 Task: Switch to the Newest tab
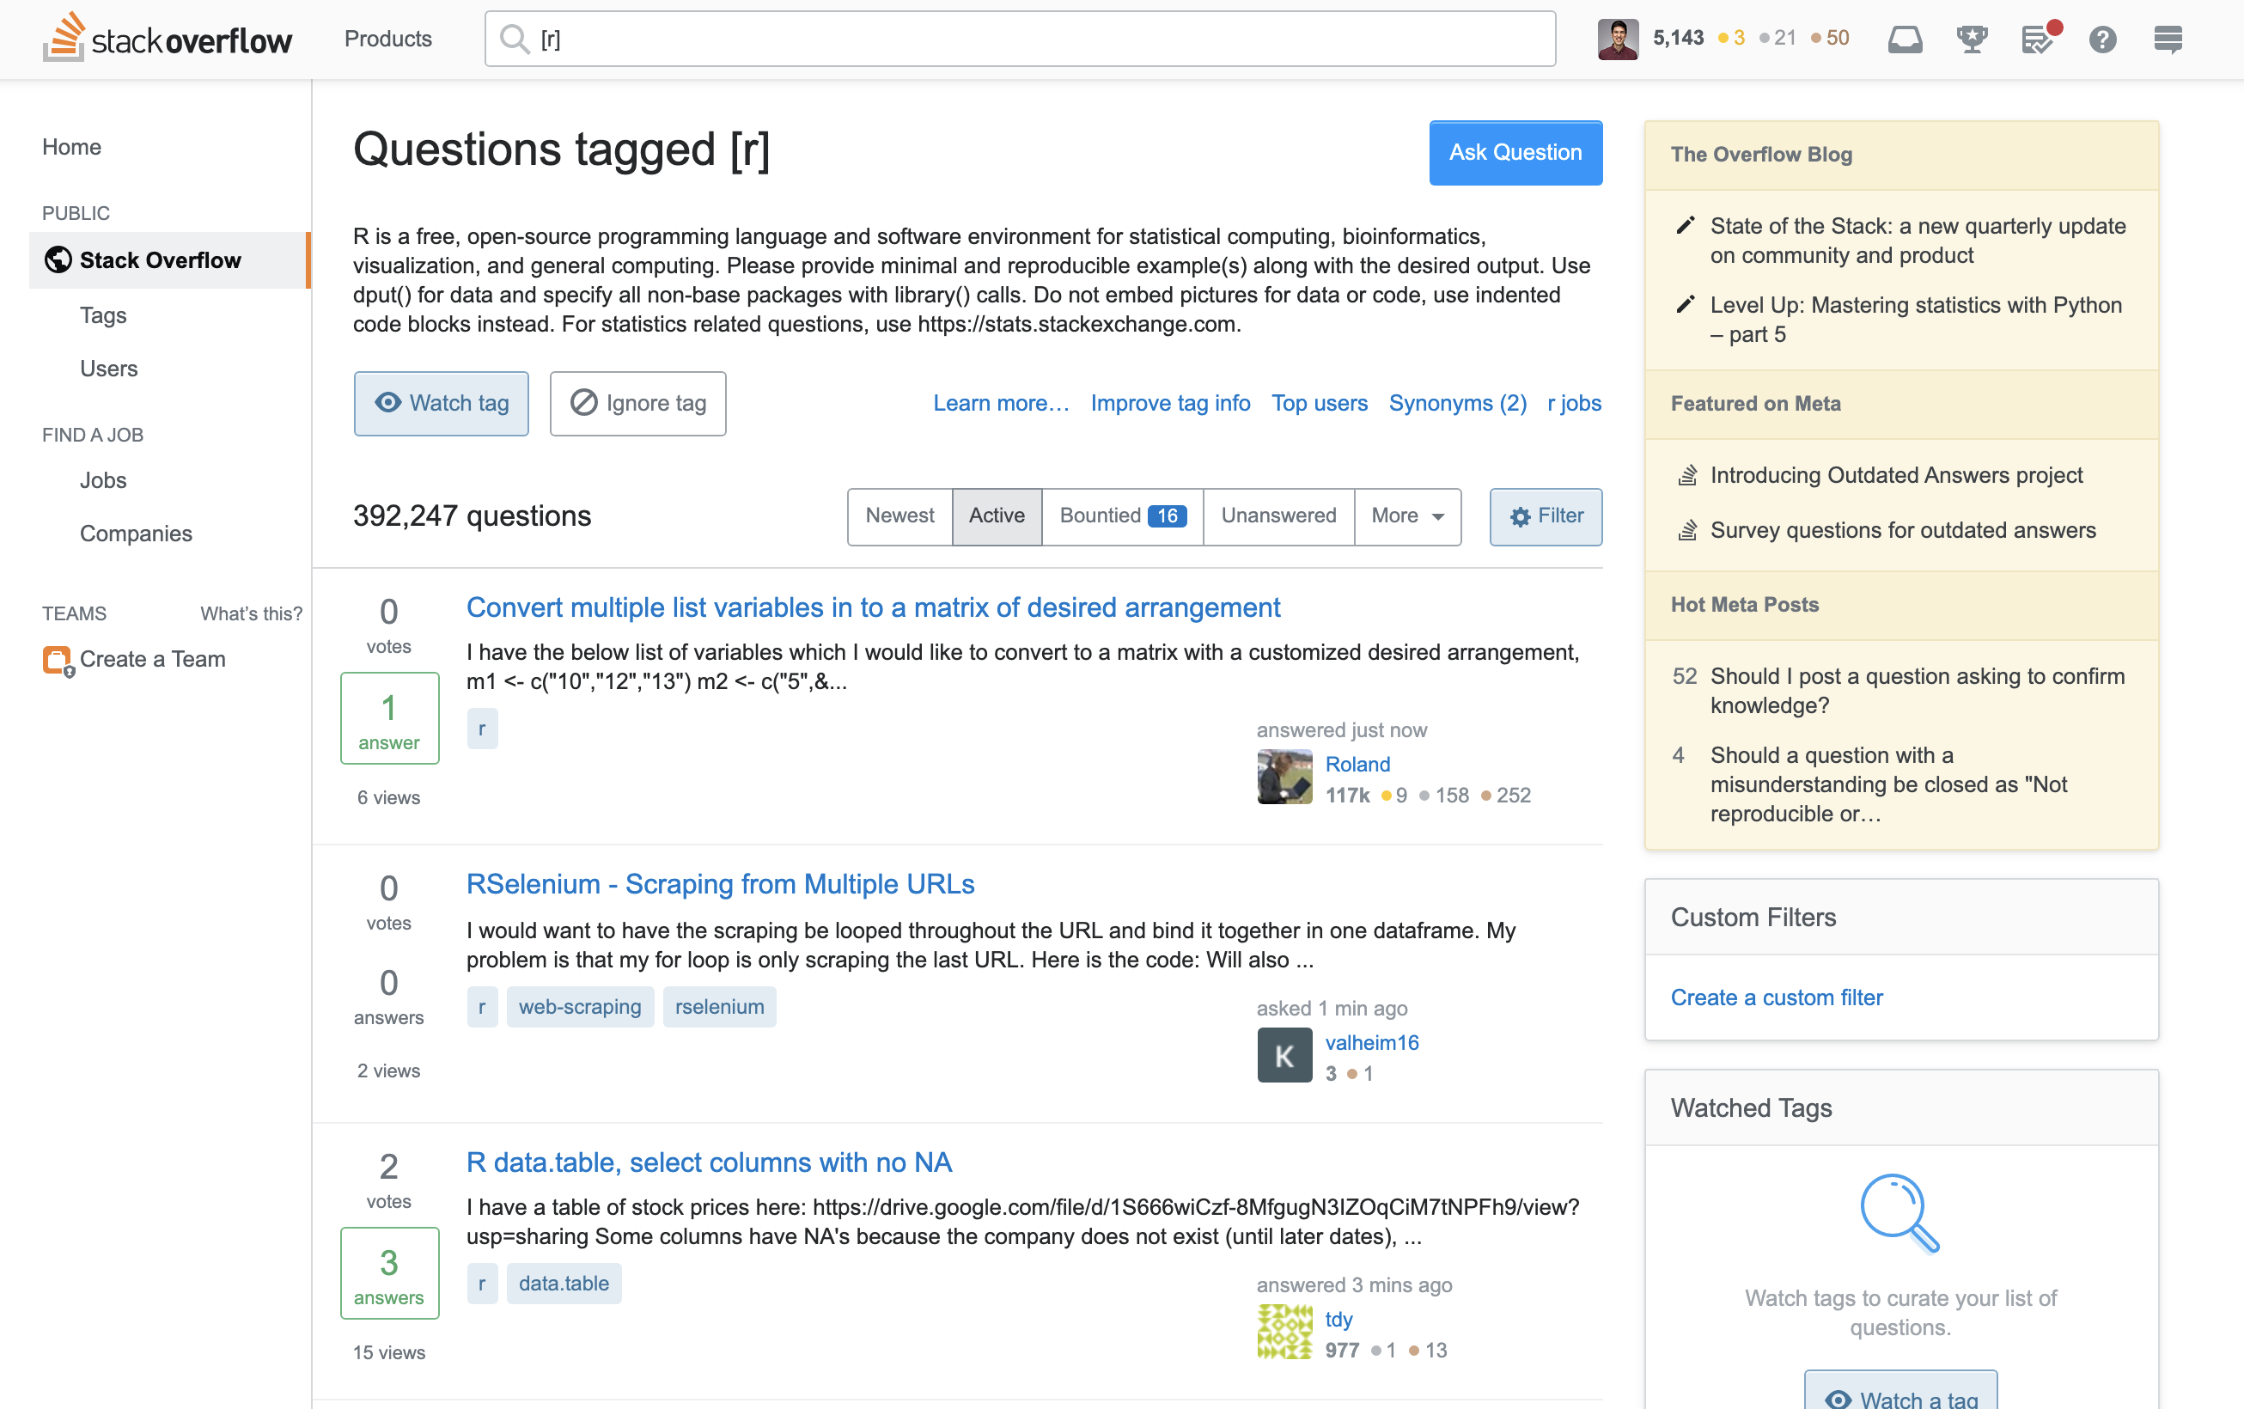coord(899,516)
